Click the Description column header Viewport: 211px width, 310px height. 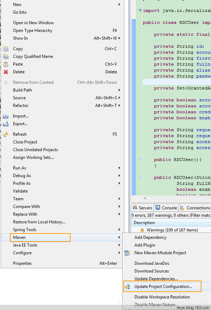tap(171, 223)
